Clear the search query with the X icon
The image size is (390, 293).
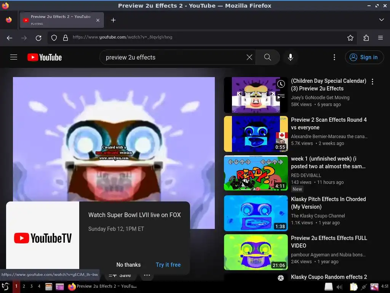click(249, 57)
